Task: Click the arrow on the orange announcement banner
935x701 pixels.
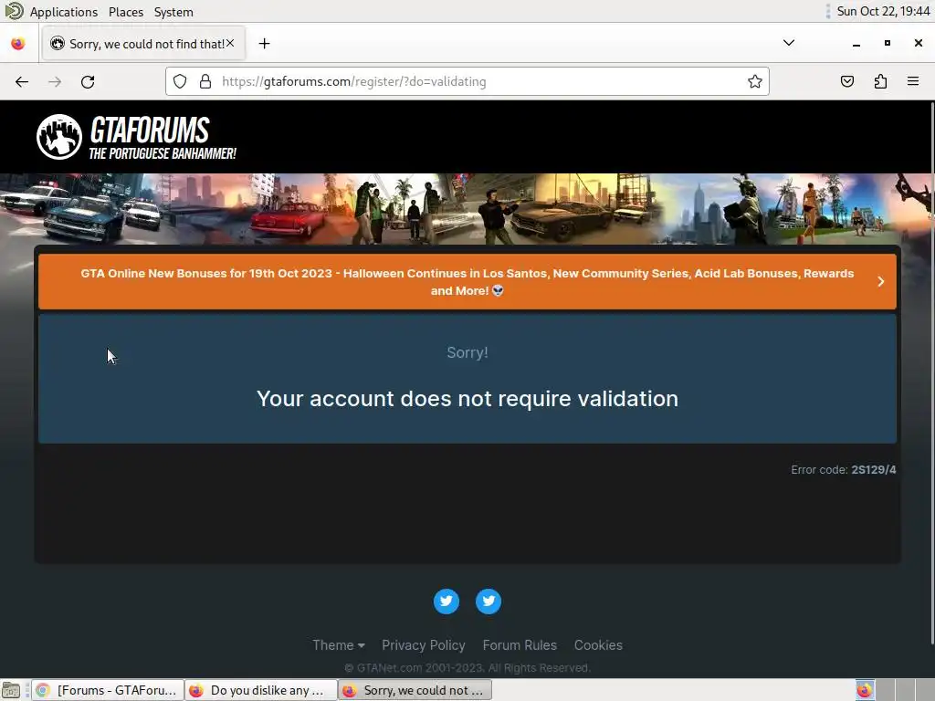Action: pos(881,281)
